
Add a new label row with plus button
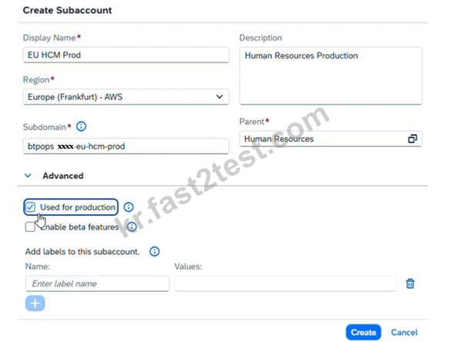[x=35, y=303]
